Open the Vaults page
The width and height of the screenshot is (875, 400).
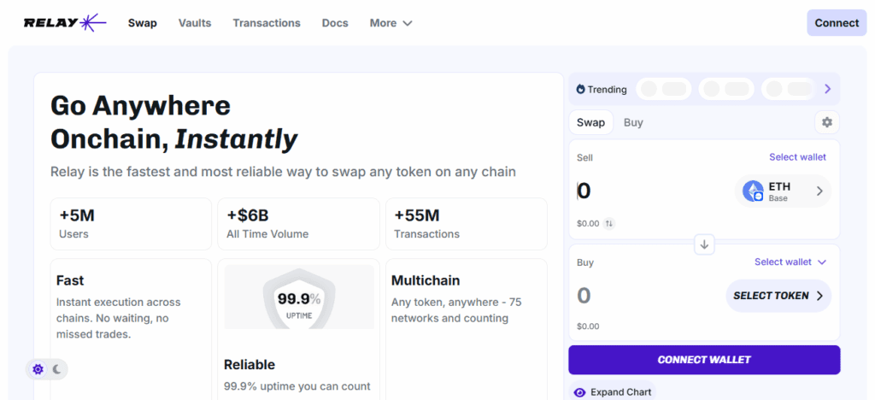[x=195, y=23]
